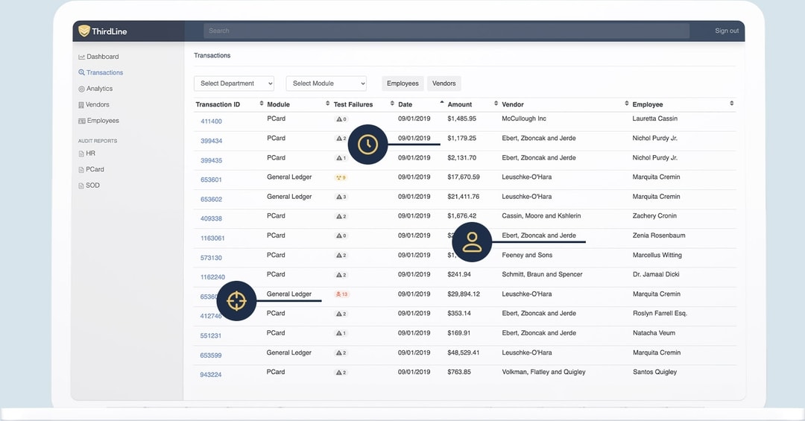Click warning badge in row 1163061

tap(341, 236)
